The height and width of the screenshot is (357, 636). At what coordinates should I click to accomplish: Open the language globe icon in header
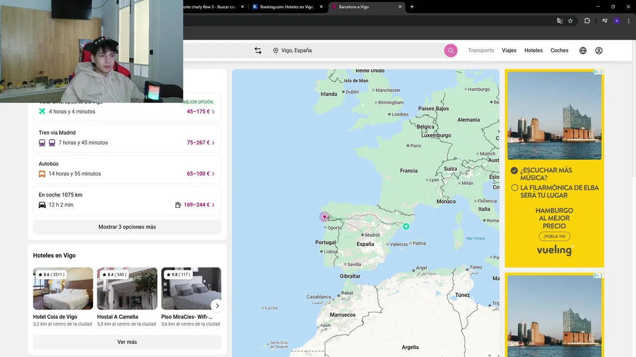(583, 51)
